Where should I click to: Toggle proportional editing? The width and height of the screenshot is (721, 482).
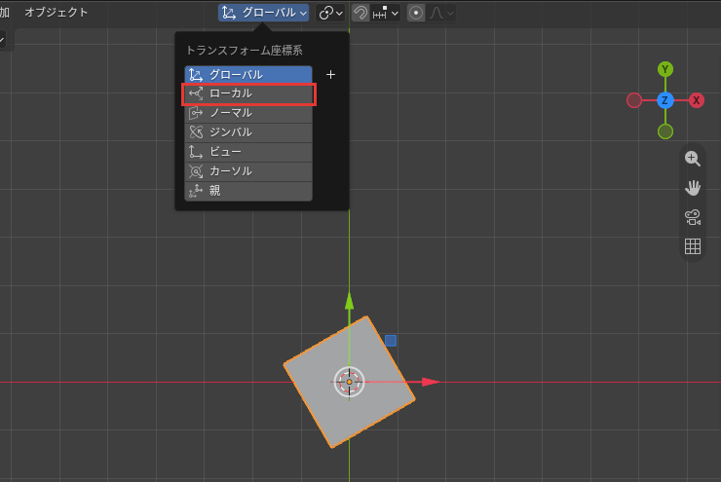[416, 13]
